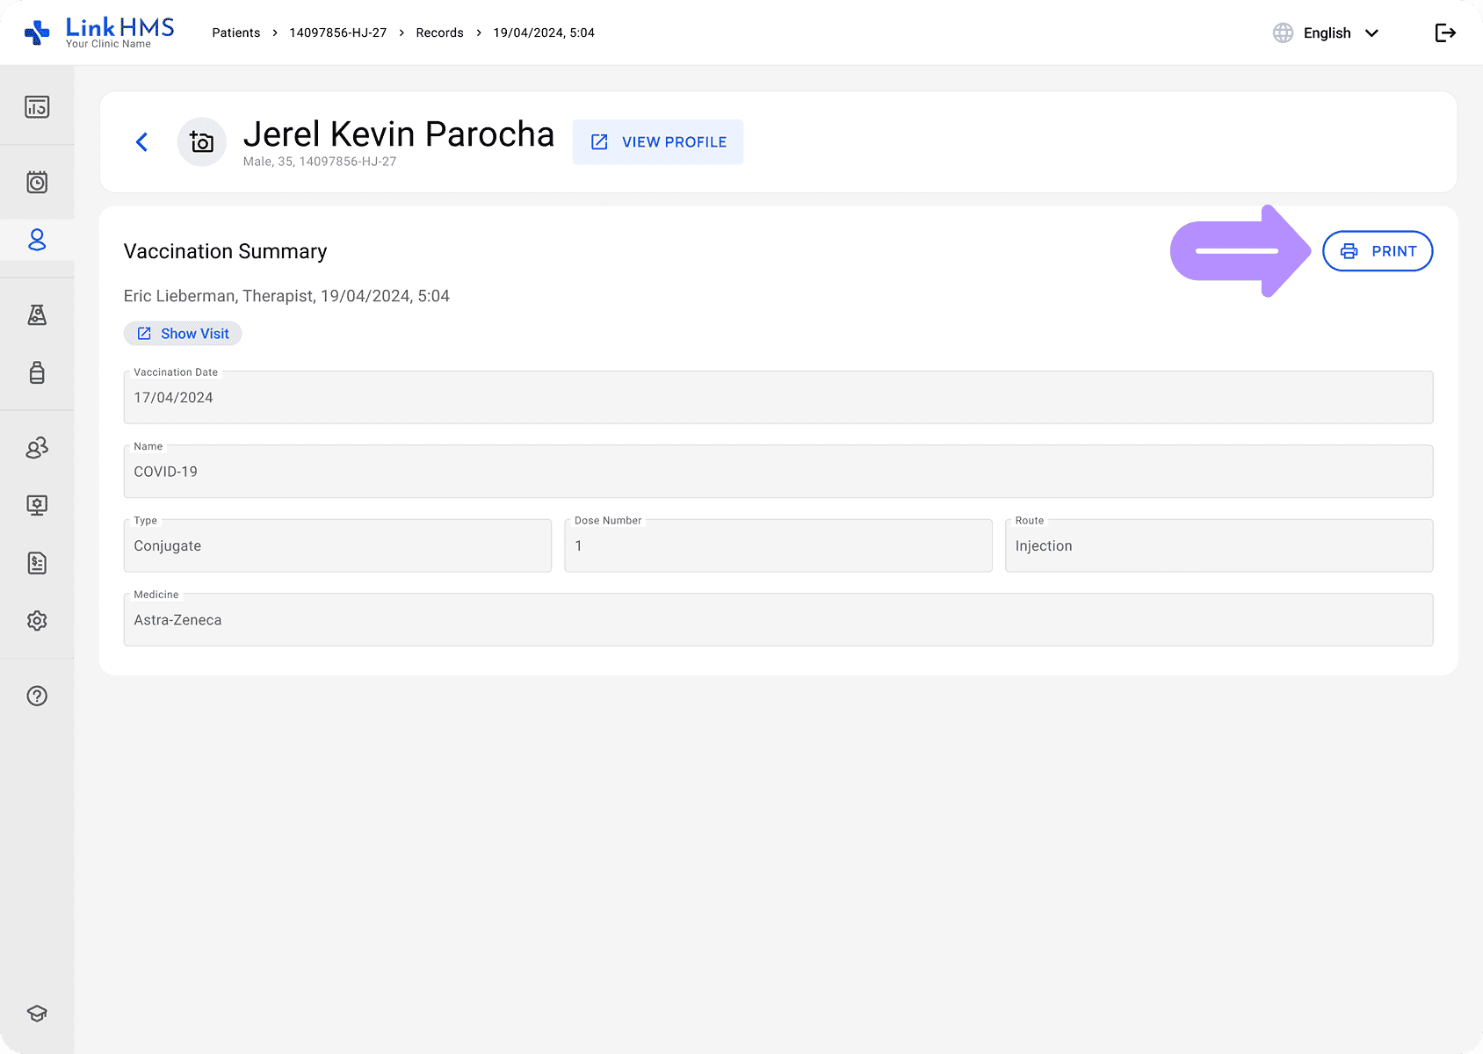Open the graduation cap tutorials icon
The image size is (1483, 1054).
pos(37,1014)
